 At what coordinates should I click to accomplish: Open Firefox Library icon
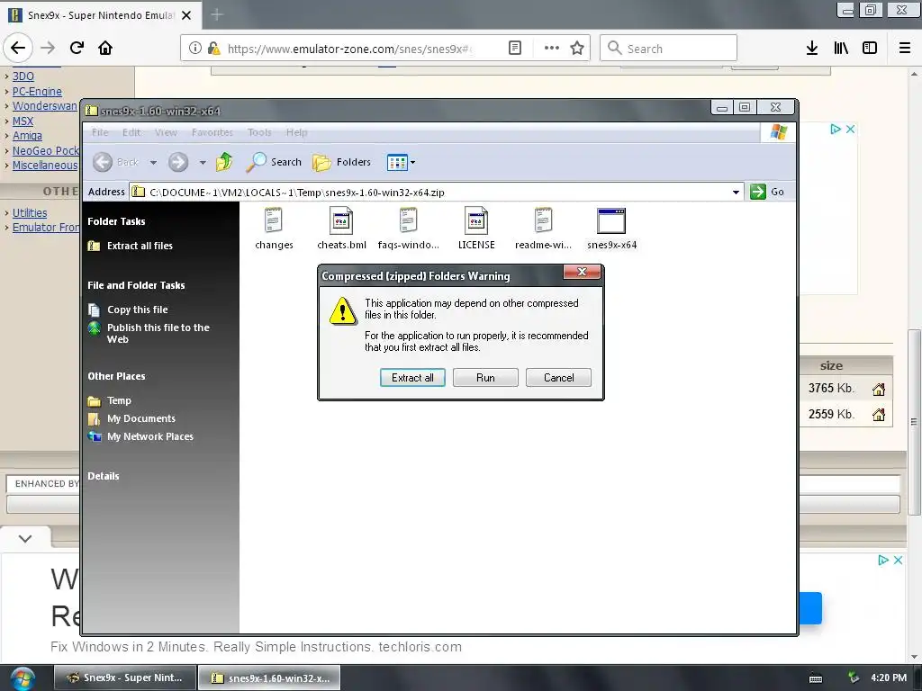pyautogui.click(x=841, y=49)
